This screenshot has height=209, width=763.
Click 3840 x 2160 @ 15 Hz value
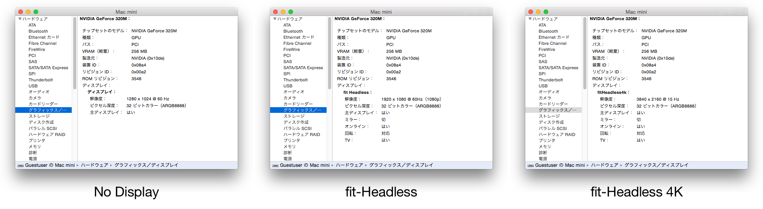pos(658,99)
